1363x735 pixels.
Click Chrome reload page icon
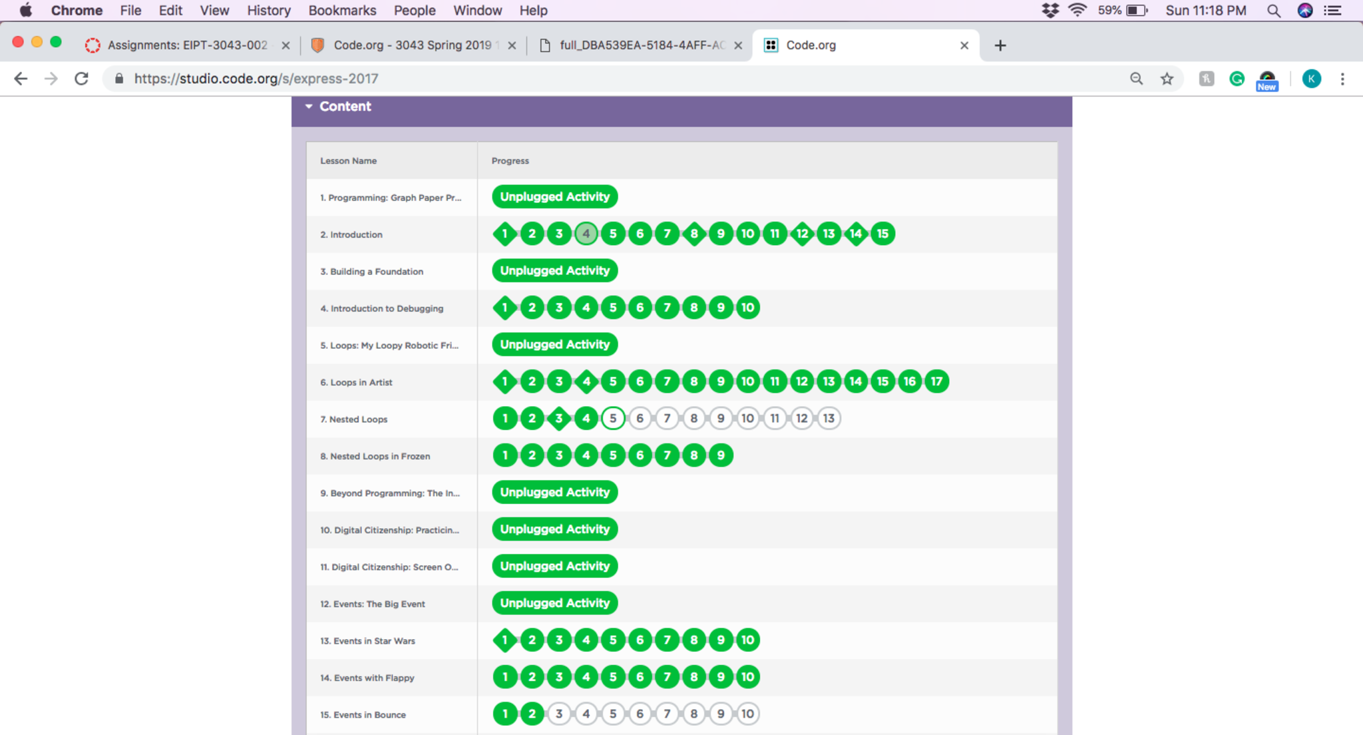point(81,79)
